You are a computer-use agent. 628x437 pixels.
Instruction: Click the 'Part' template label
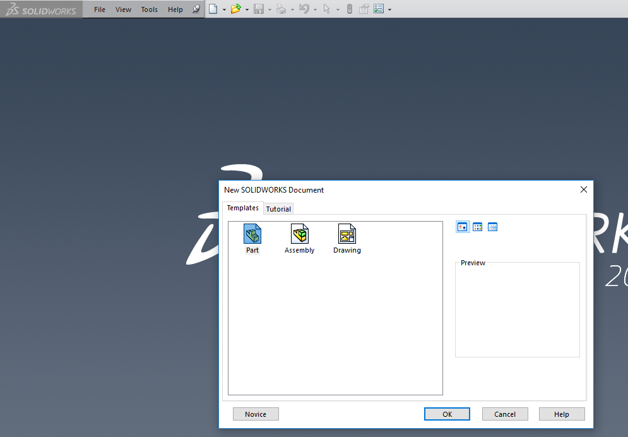(x=252, y=250)
